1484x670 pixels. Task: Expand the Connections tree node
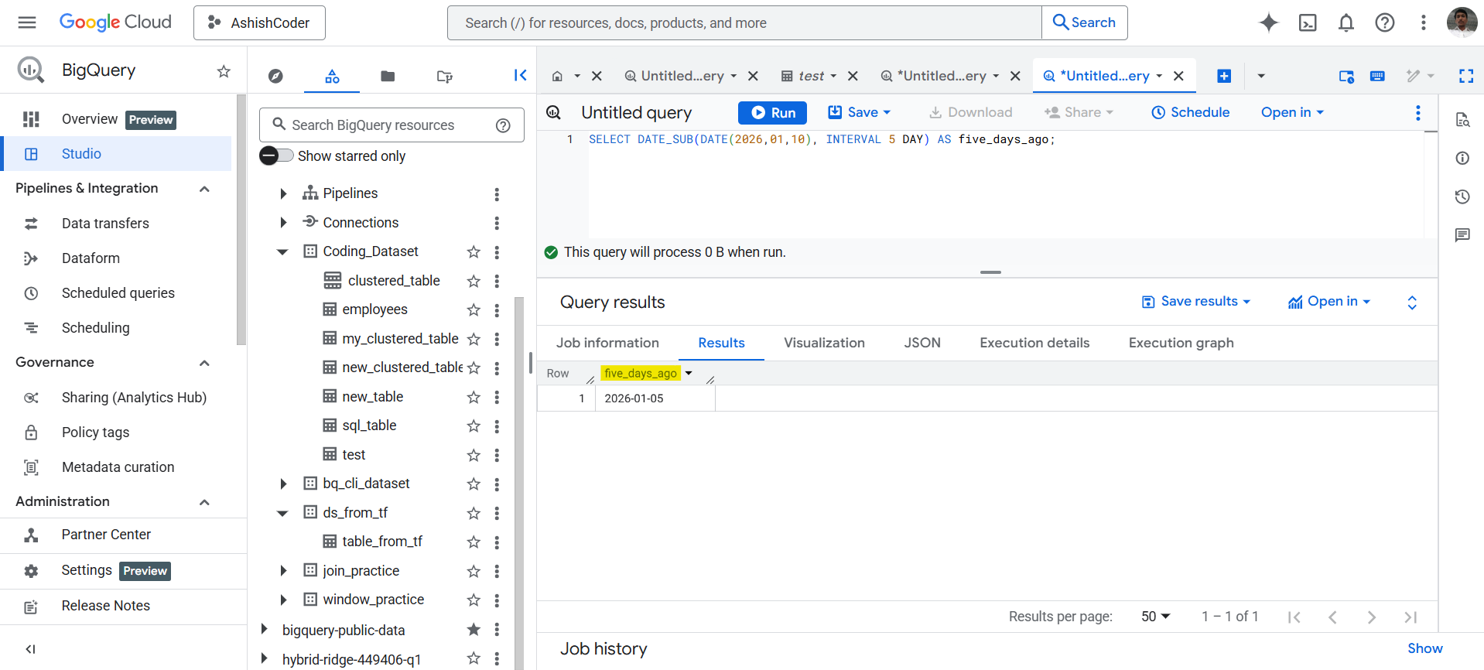283,223
